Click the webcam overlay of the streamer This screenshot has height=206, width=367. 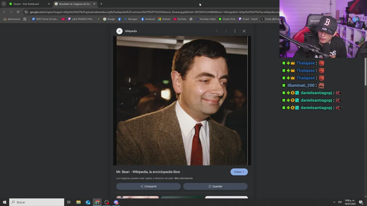[323, 29]
